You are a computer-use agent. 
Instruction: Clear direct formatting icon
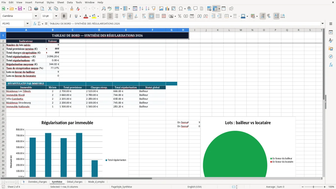click(x=78, y=9)
